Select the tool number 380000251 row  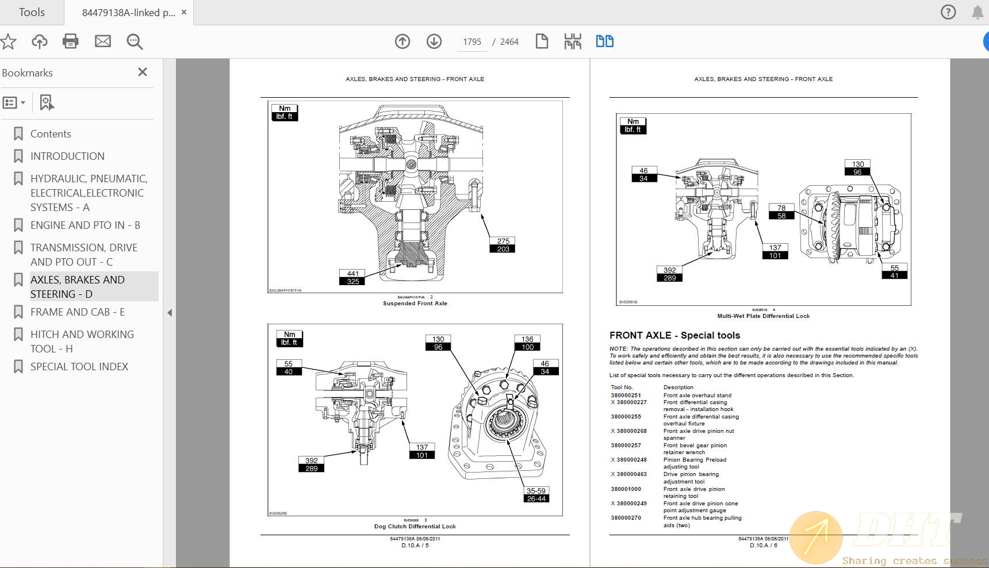[671, 396]
